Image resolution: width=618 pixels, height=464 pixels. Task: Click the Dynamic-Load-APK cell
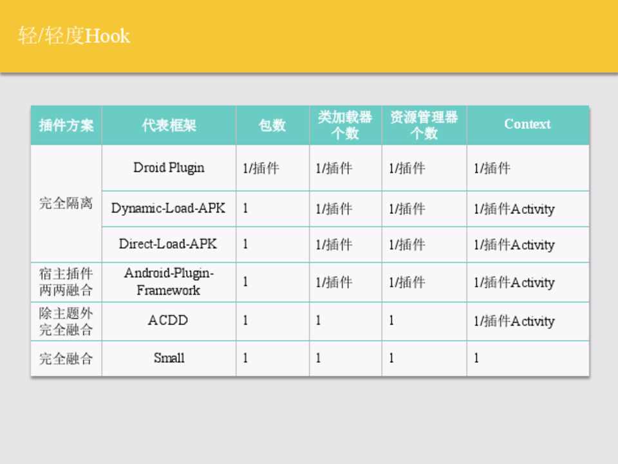tap(169, 208)
